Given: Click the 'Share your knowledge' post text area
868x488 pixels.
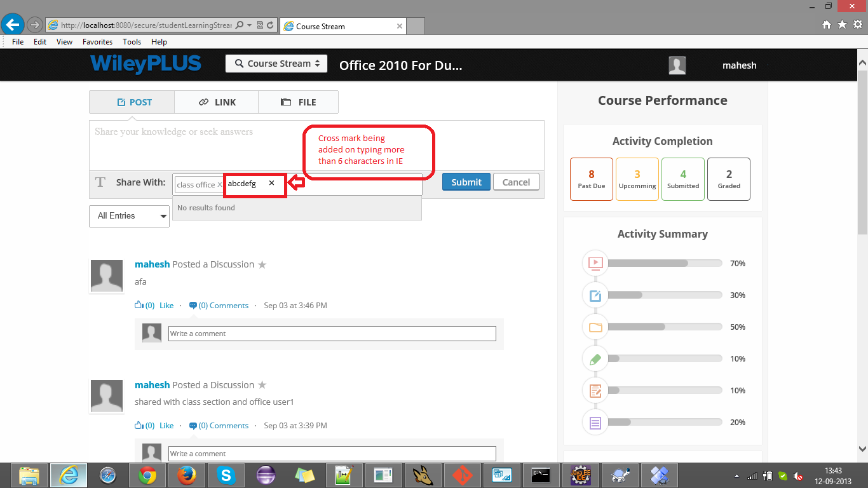Looking at the screenshot, I should 316,145.
